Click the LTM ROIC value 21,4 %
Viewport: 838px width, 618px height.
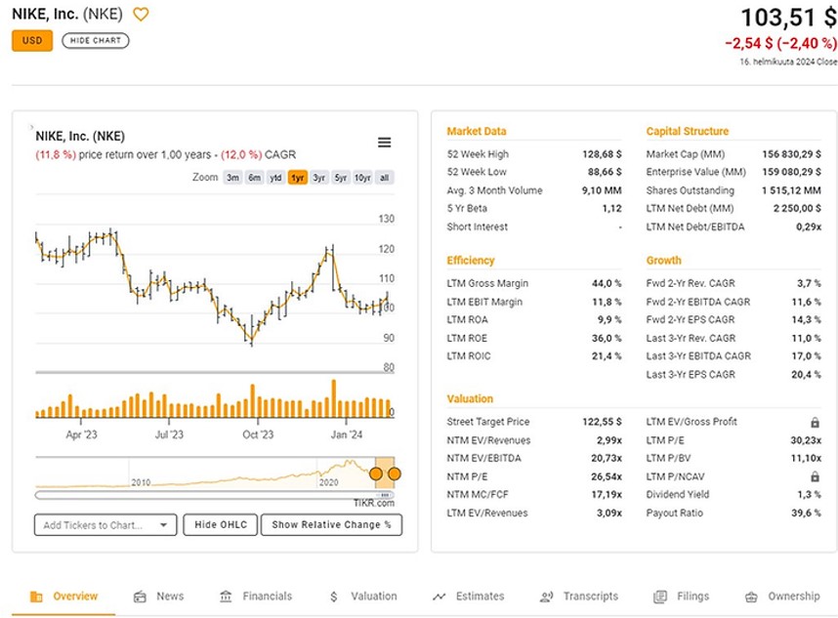[607, 356]
